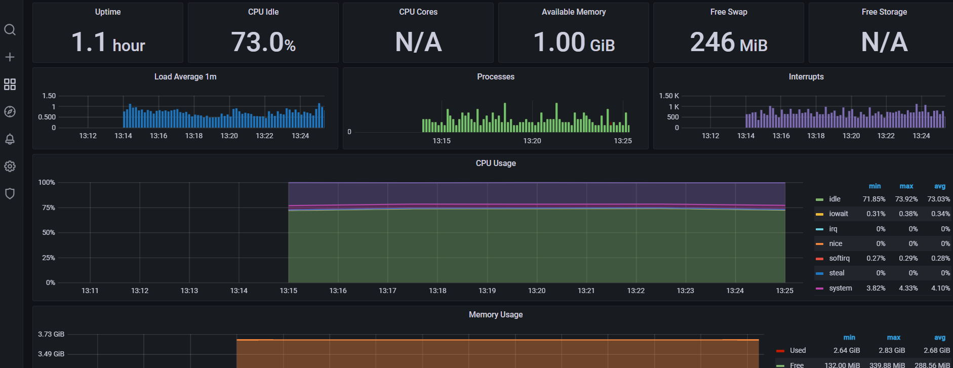Click the '1.00 GiB' available memory value
Screen dimensions: 953x368
pyautogui.click(x=574, y=42)
